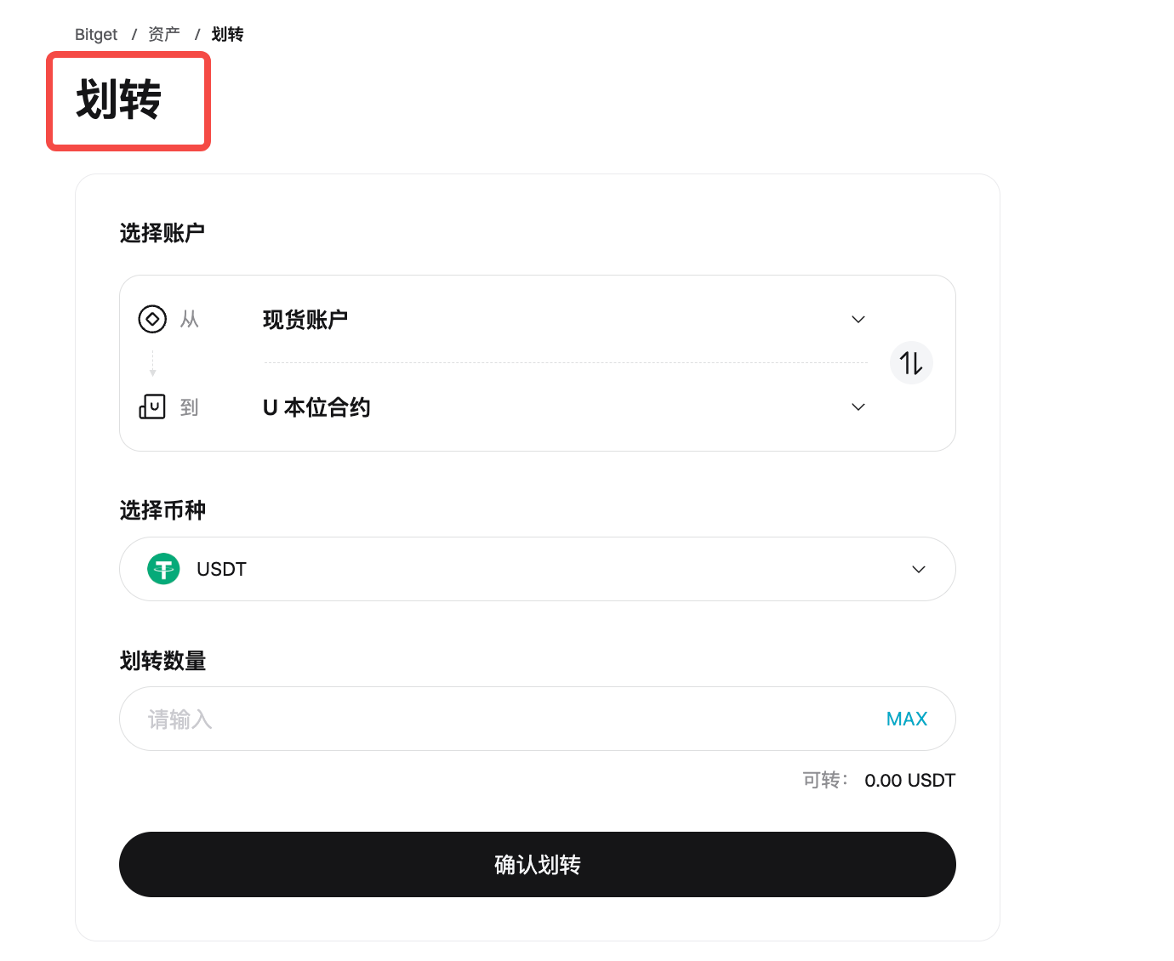The width and height of the screenshot is (1174, 961).
Task: Go to Bitget breadcrumb link
Action: tap(96, 35)
